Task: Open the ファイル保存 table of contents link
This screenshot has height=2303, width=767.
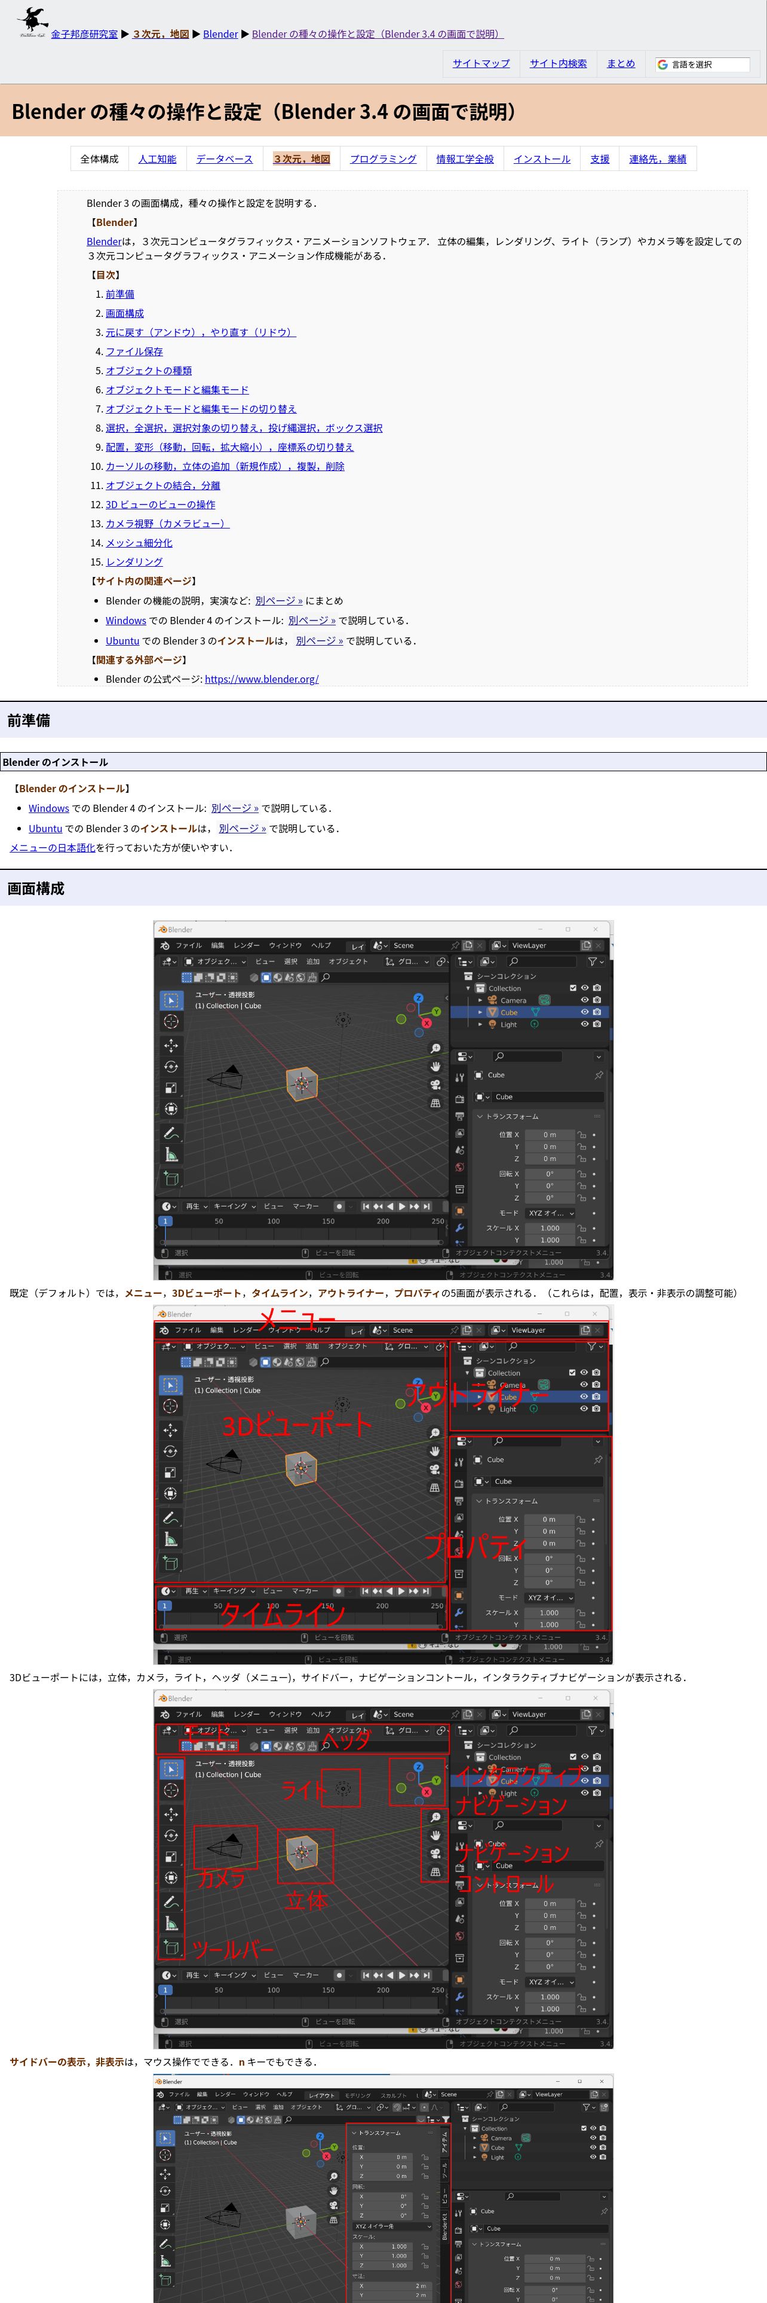Action: coord(134,352)
